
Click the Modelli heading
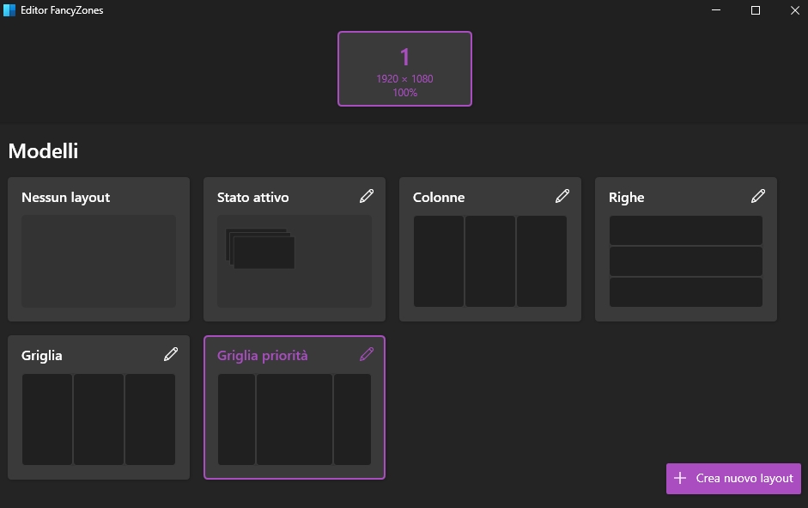tap(43, 151)
